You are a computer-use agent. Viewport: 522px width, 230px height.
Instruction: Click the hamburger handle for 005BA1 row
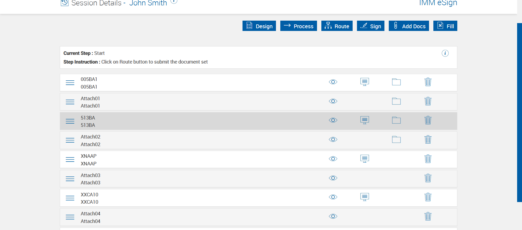point(70,83)
